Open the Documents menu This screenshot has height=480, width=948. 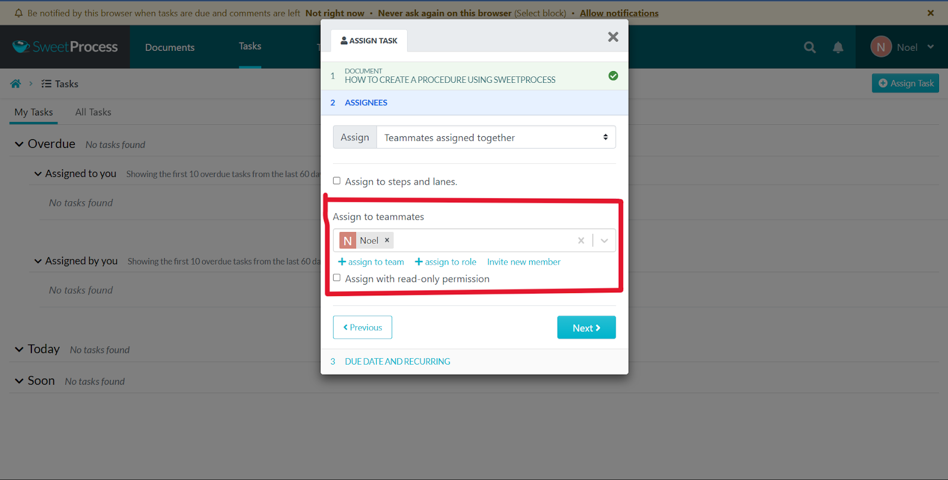[x=169, y=47]
